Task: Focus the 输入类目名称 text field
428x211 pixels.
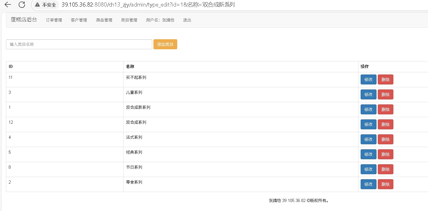Action: 79,44
